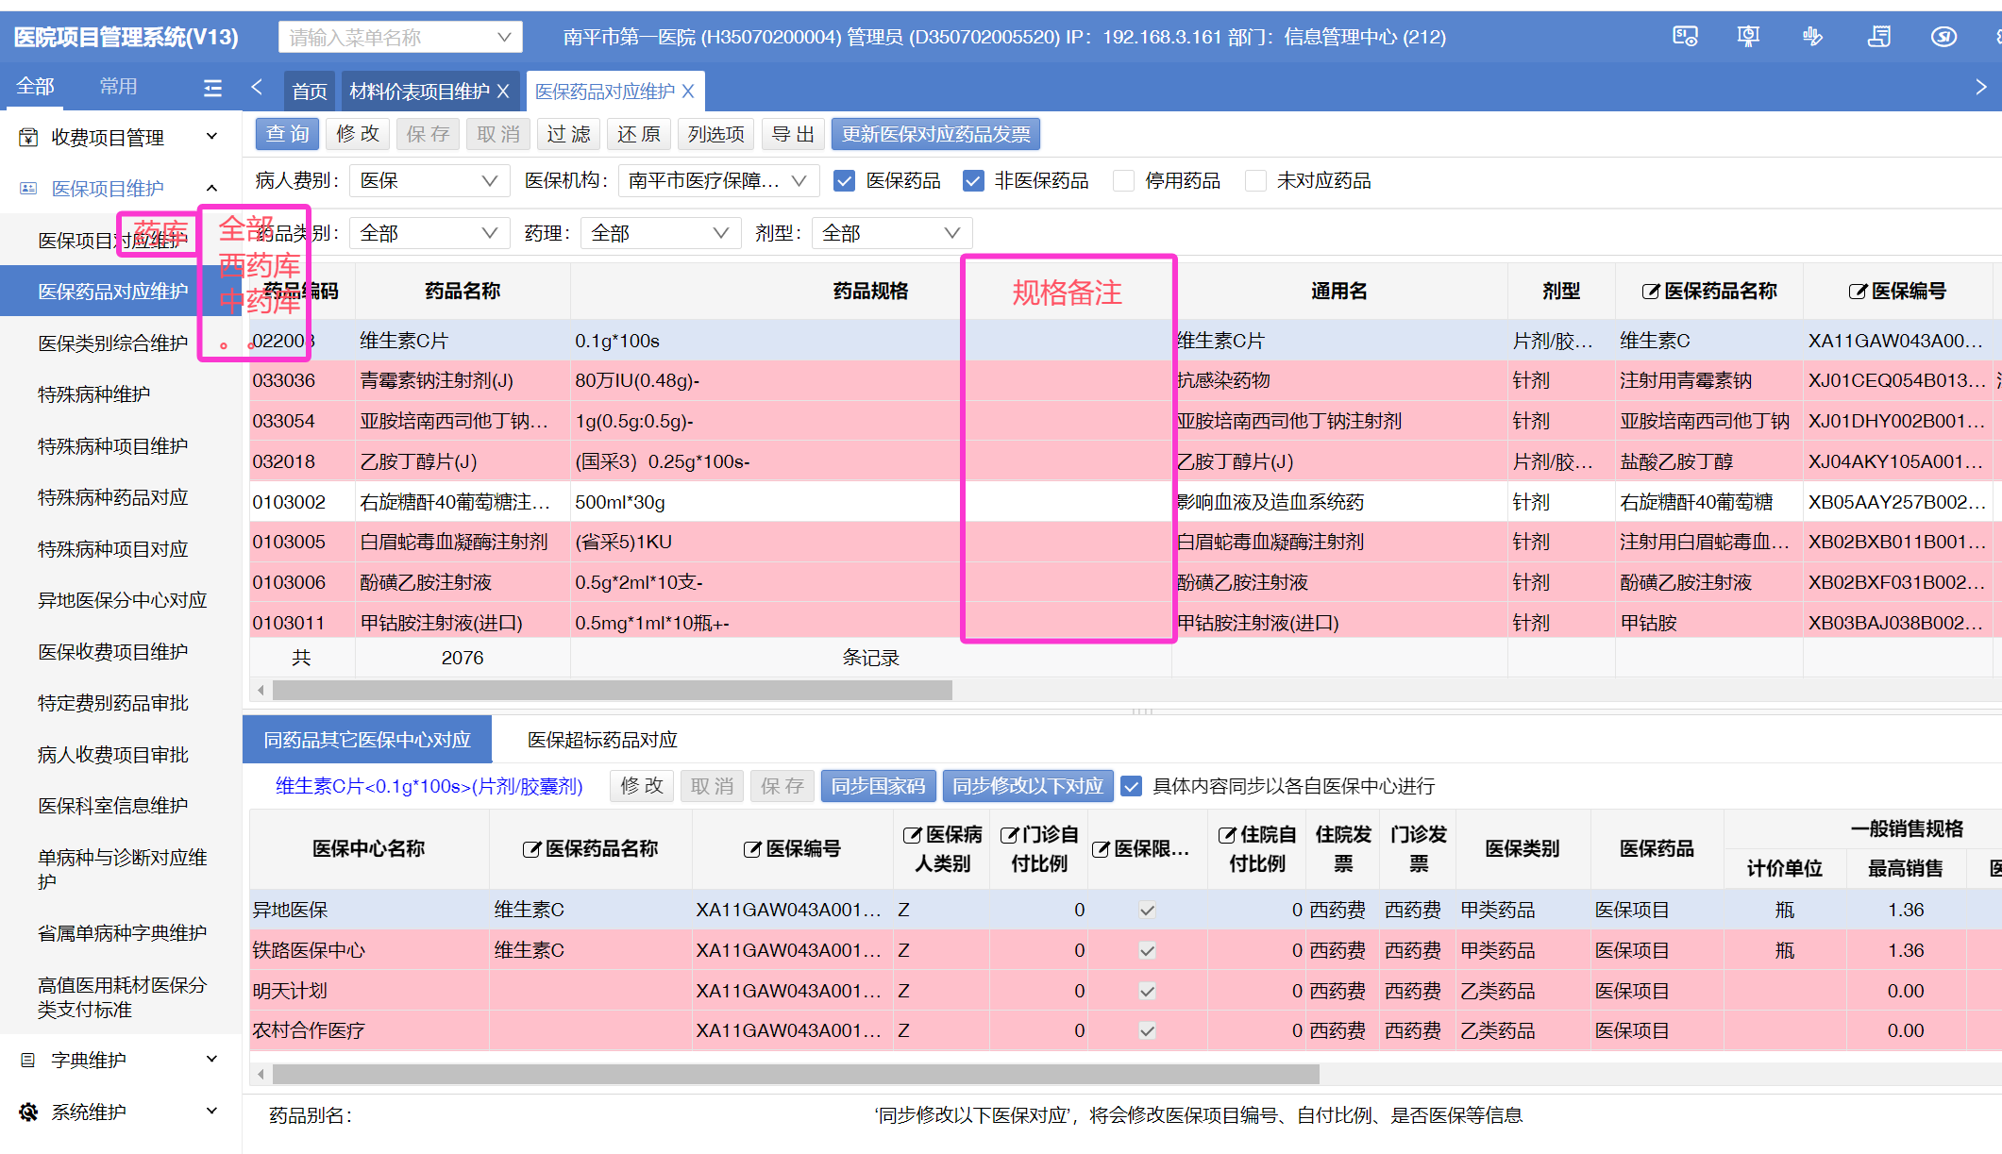Switch to 医保超标药品对应 tab
The image size is (2002, 1154).
602,740
